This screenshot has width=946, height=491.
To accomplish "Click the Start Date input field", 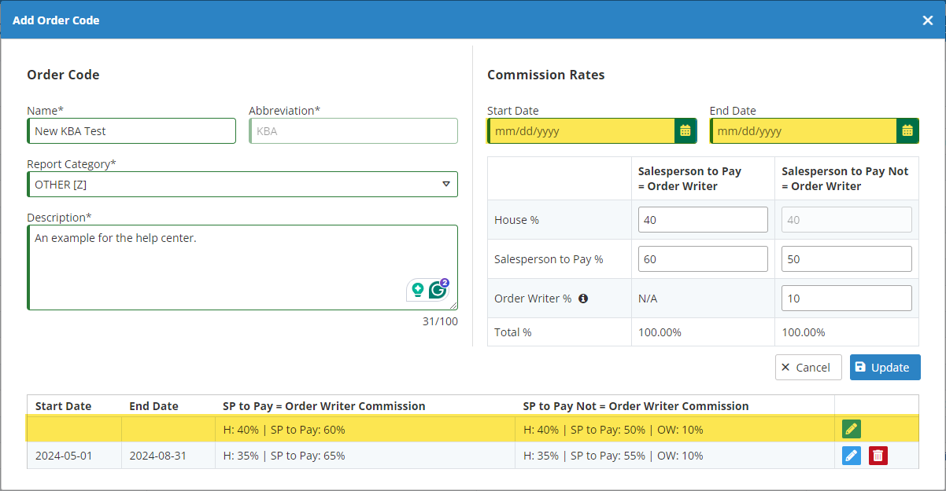I will [x=581, y=131].
